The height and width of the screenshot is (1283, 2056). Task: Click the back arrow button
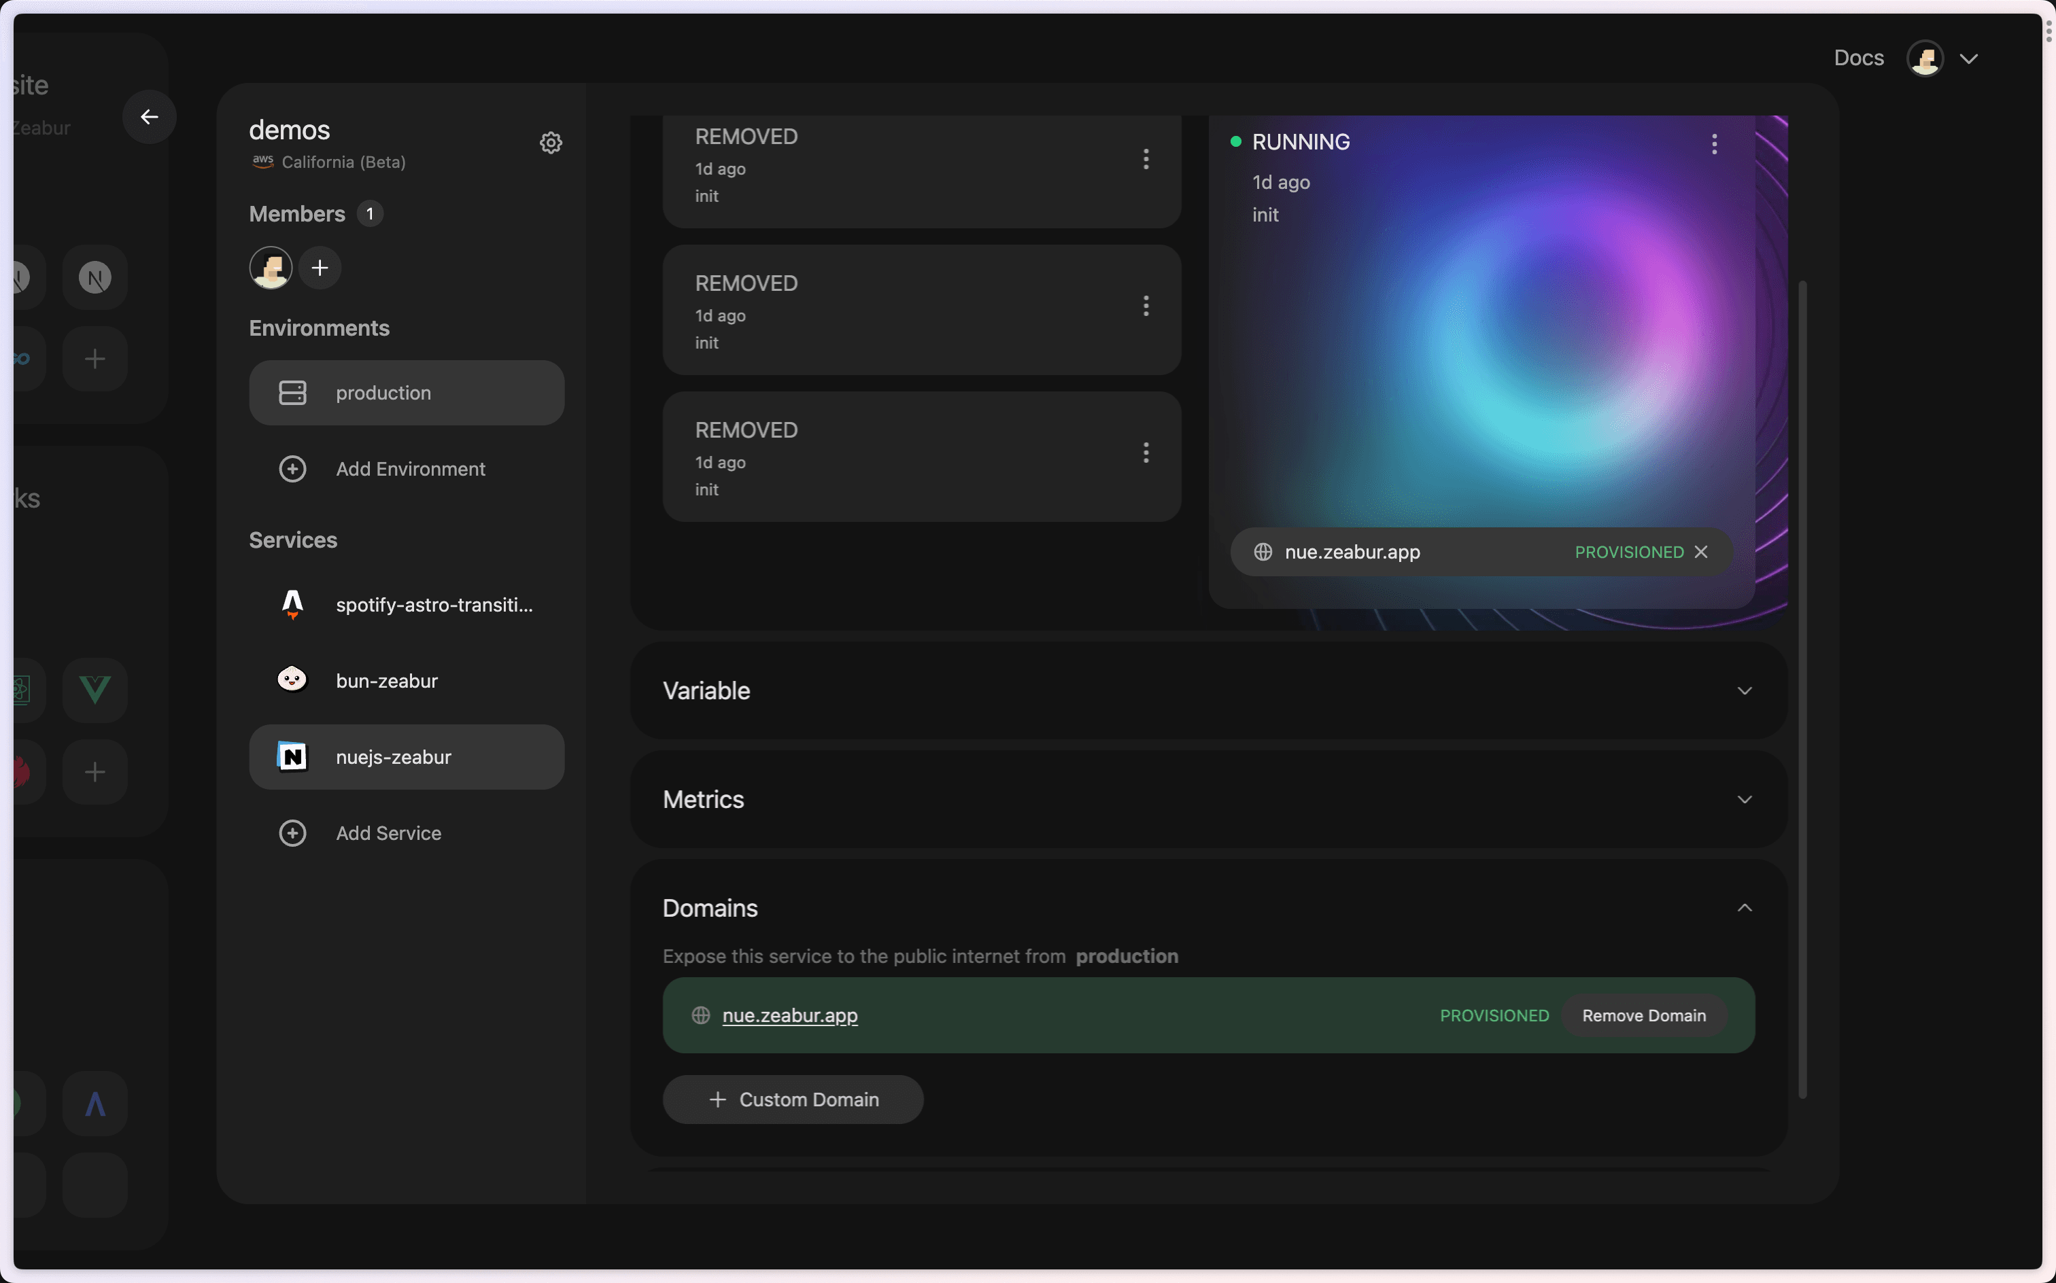pyautogui.click(x=150, y=117)
